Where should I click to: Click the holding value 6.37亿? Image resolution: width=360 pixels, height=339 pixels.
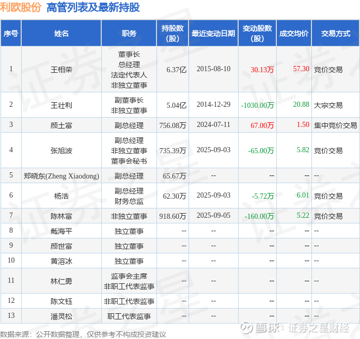click(176, 70)
